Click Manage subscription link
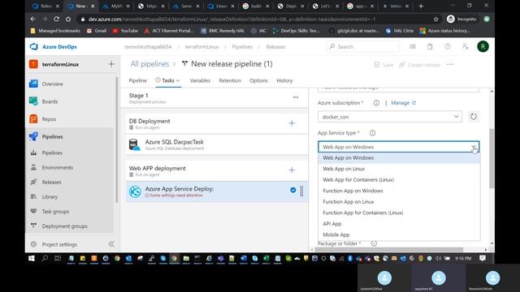 (403, 103)
